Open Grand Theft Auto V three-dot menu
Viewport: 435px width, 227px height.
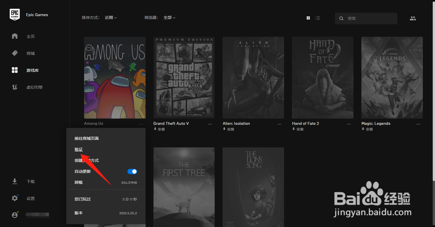pos(210,124)
